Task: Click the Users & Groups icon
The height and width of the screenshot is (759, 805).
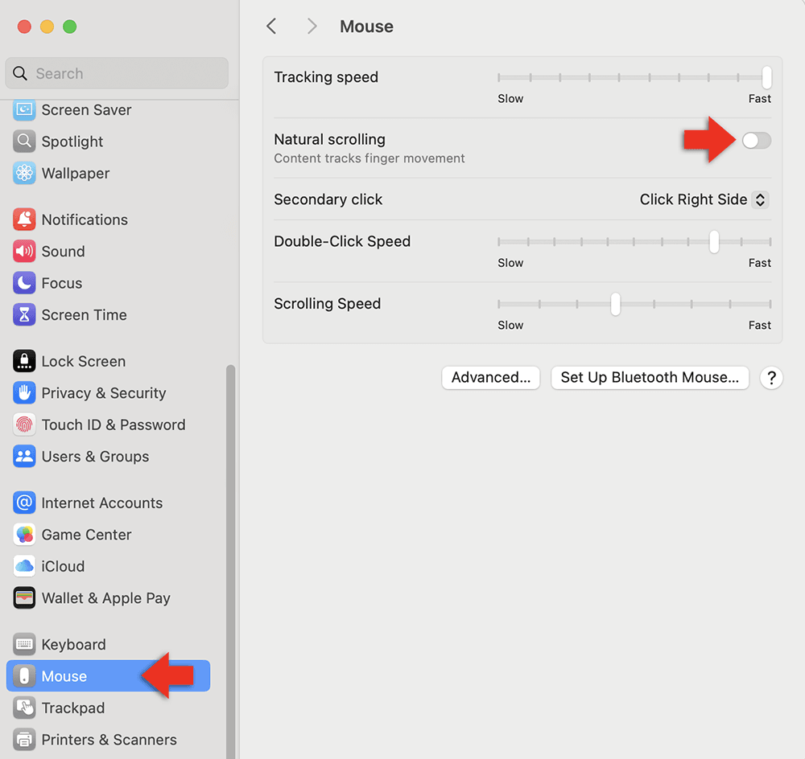Action: click(24, 457)
